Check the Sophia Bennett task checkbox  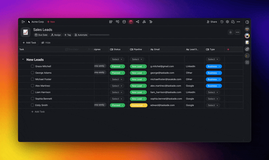[32, 99]
